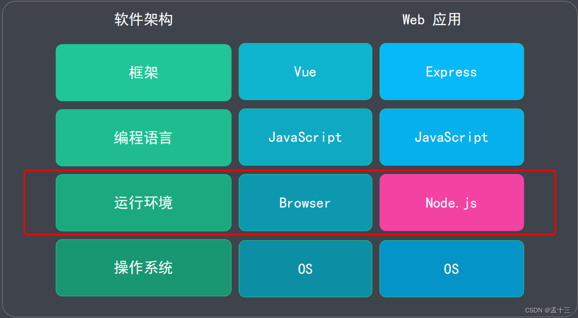Select the 操作系统 box

click(144, 268)
